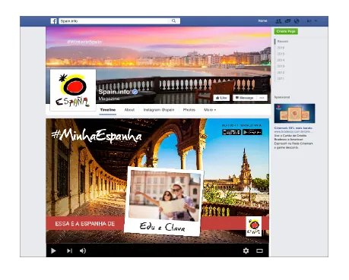Click the verified badge beside Spain.info
349x280 pixels.
pos(135,92)
